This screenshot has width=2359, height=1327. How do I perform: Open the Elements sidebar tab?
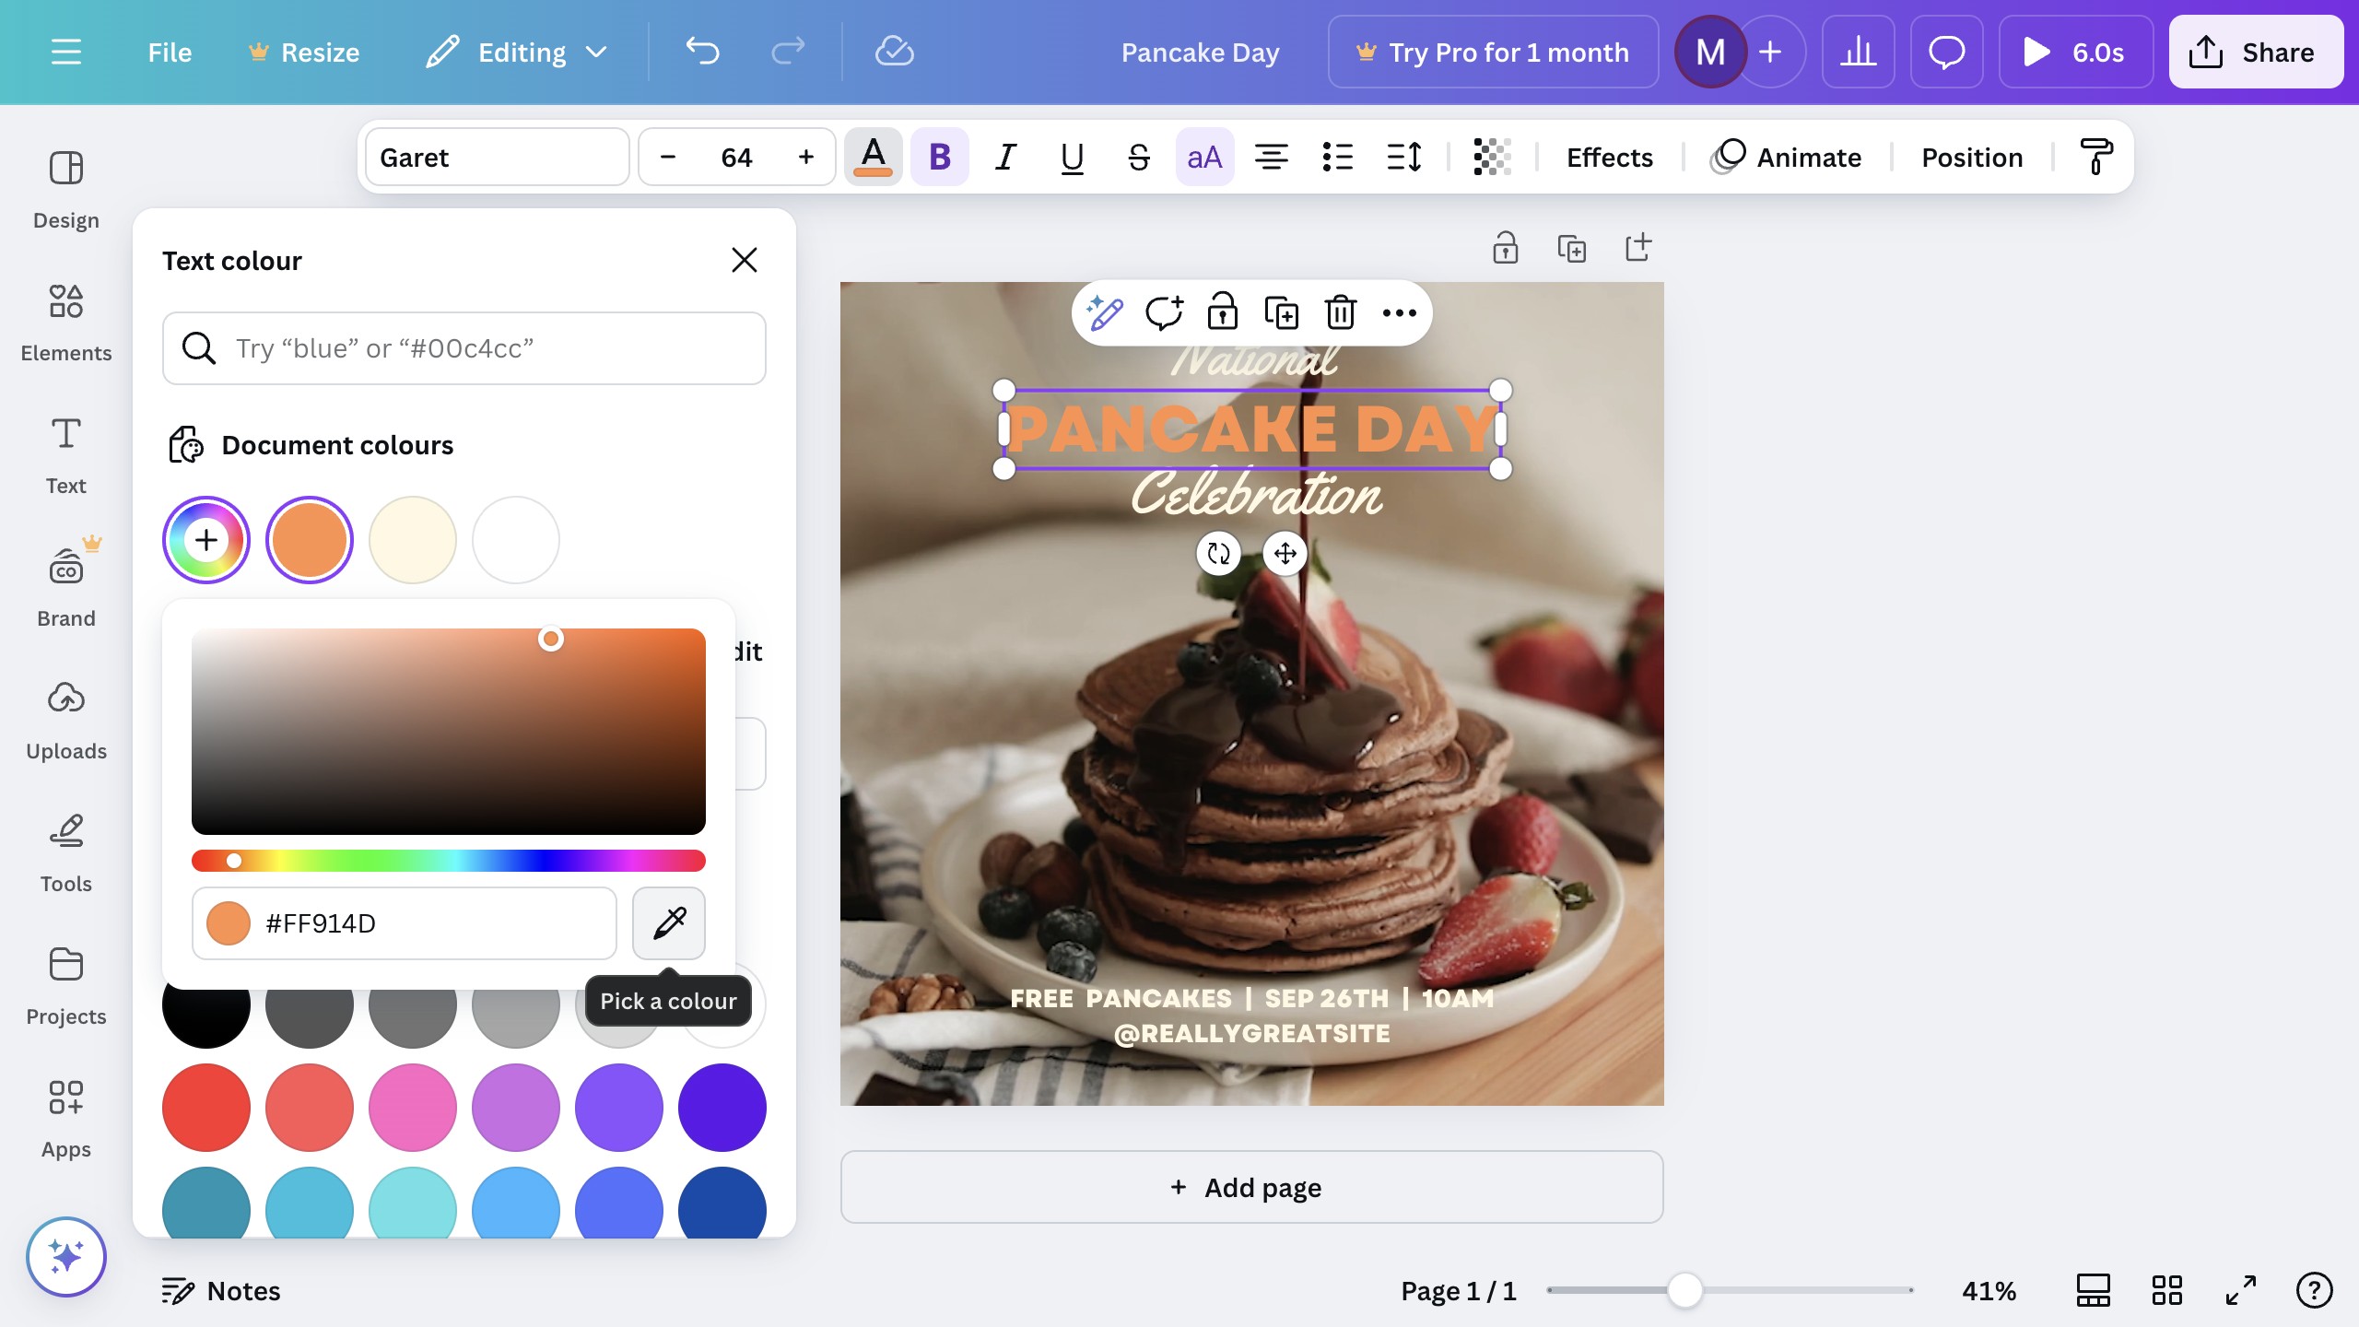(x=66, y=323)
